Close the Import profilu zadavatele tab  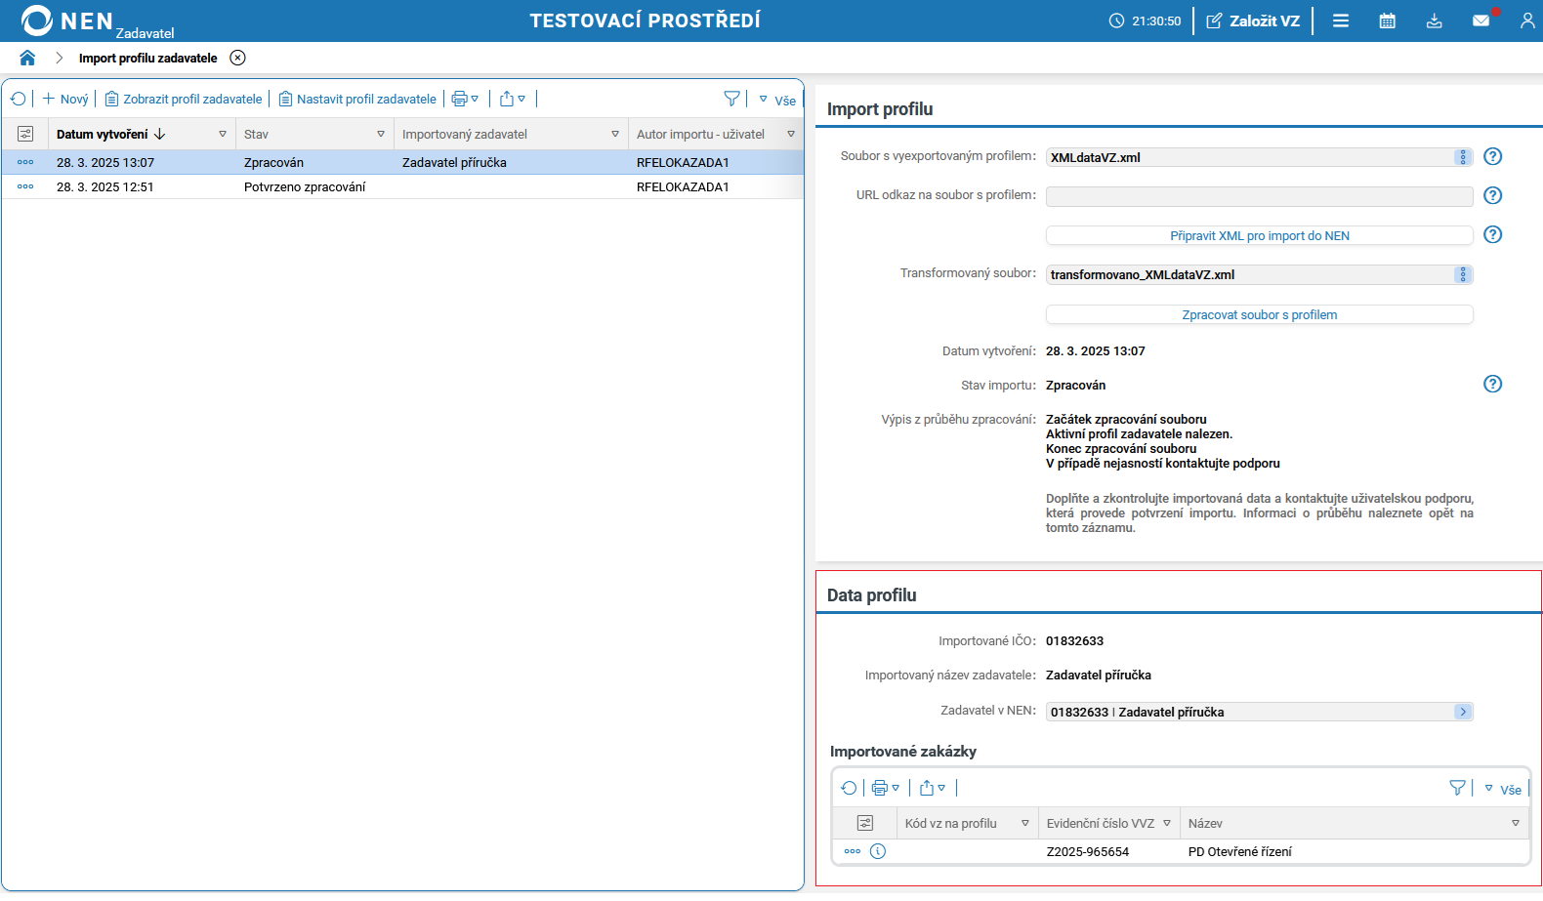pyautogui.click(x=237, y=58)
